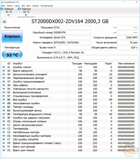This screenshot has width=140, height=159.
Task: Open the Сервис menu
Action: tap(17, 6)
